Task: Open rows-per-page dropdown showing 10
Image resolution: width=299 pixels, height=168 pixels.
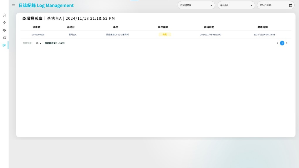Action: [x=38, y=43]
